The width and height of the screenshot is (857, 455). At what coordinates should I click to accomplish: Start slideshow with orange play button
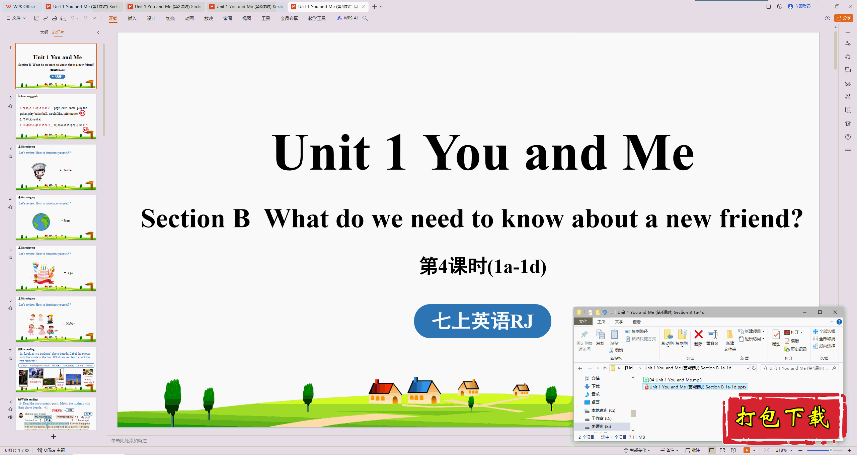click(747, 450)
